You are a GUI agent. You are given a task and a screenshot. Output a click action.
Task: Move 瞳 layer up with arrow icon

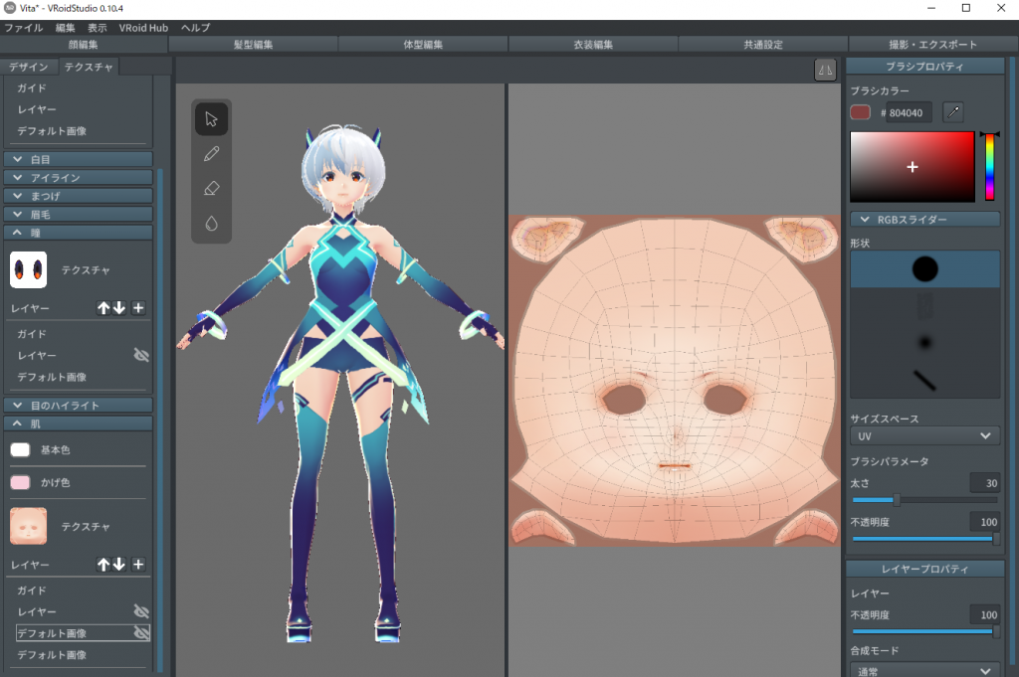point(102,308)
